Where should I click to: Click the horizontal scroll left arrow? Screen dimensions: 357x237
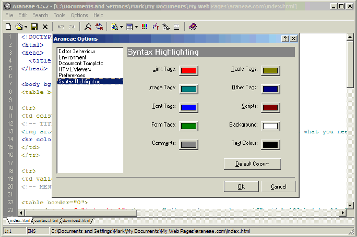pos(21,213)
